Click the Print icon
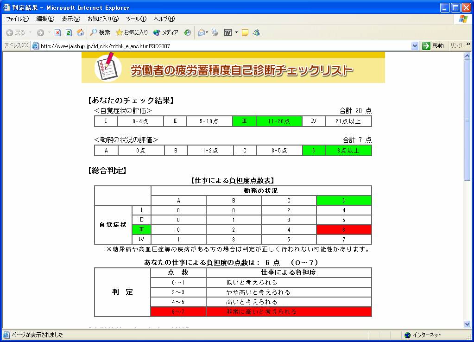Viewport: 474px width, 342px height. (215, 32)
